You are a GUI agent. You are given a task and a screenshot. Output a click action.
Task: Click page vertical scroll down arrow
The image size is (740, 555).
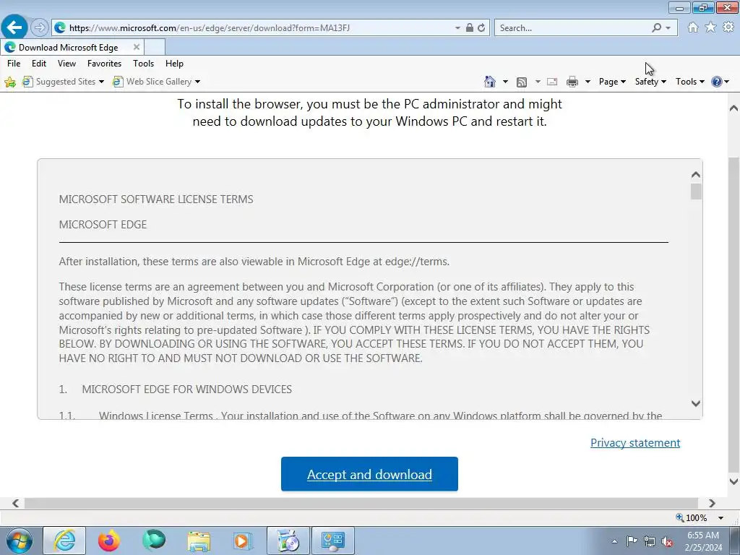click(733, 481)
